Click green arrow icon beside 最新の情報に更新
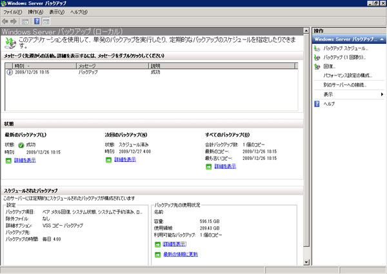Viewport: 387px width, 274px height. point(157,255)
